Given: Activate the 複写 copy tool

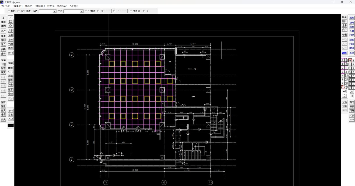Looking at the screenshot, I should coord(10,90).
